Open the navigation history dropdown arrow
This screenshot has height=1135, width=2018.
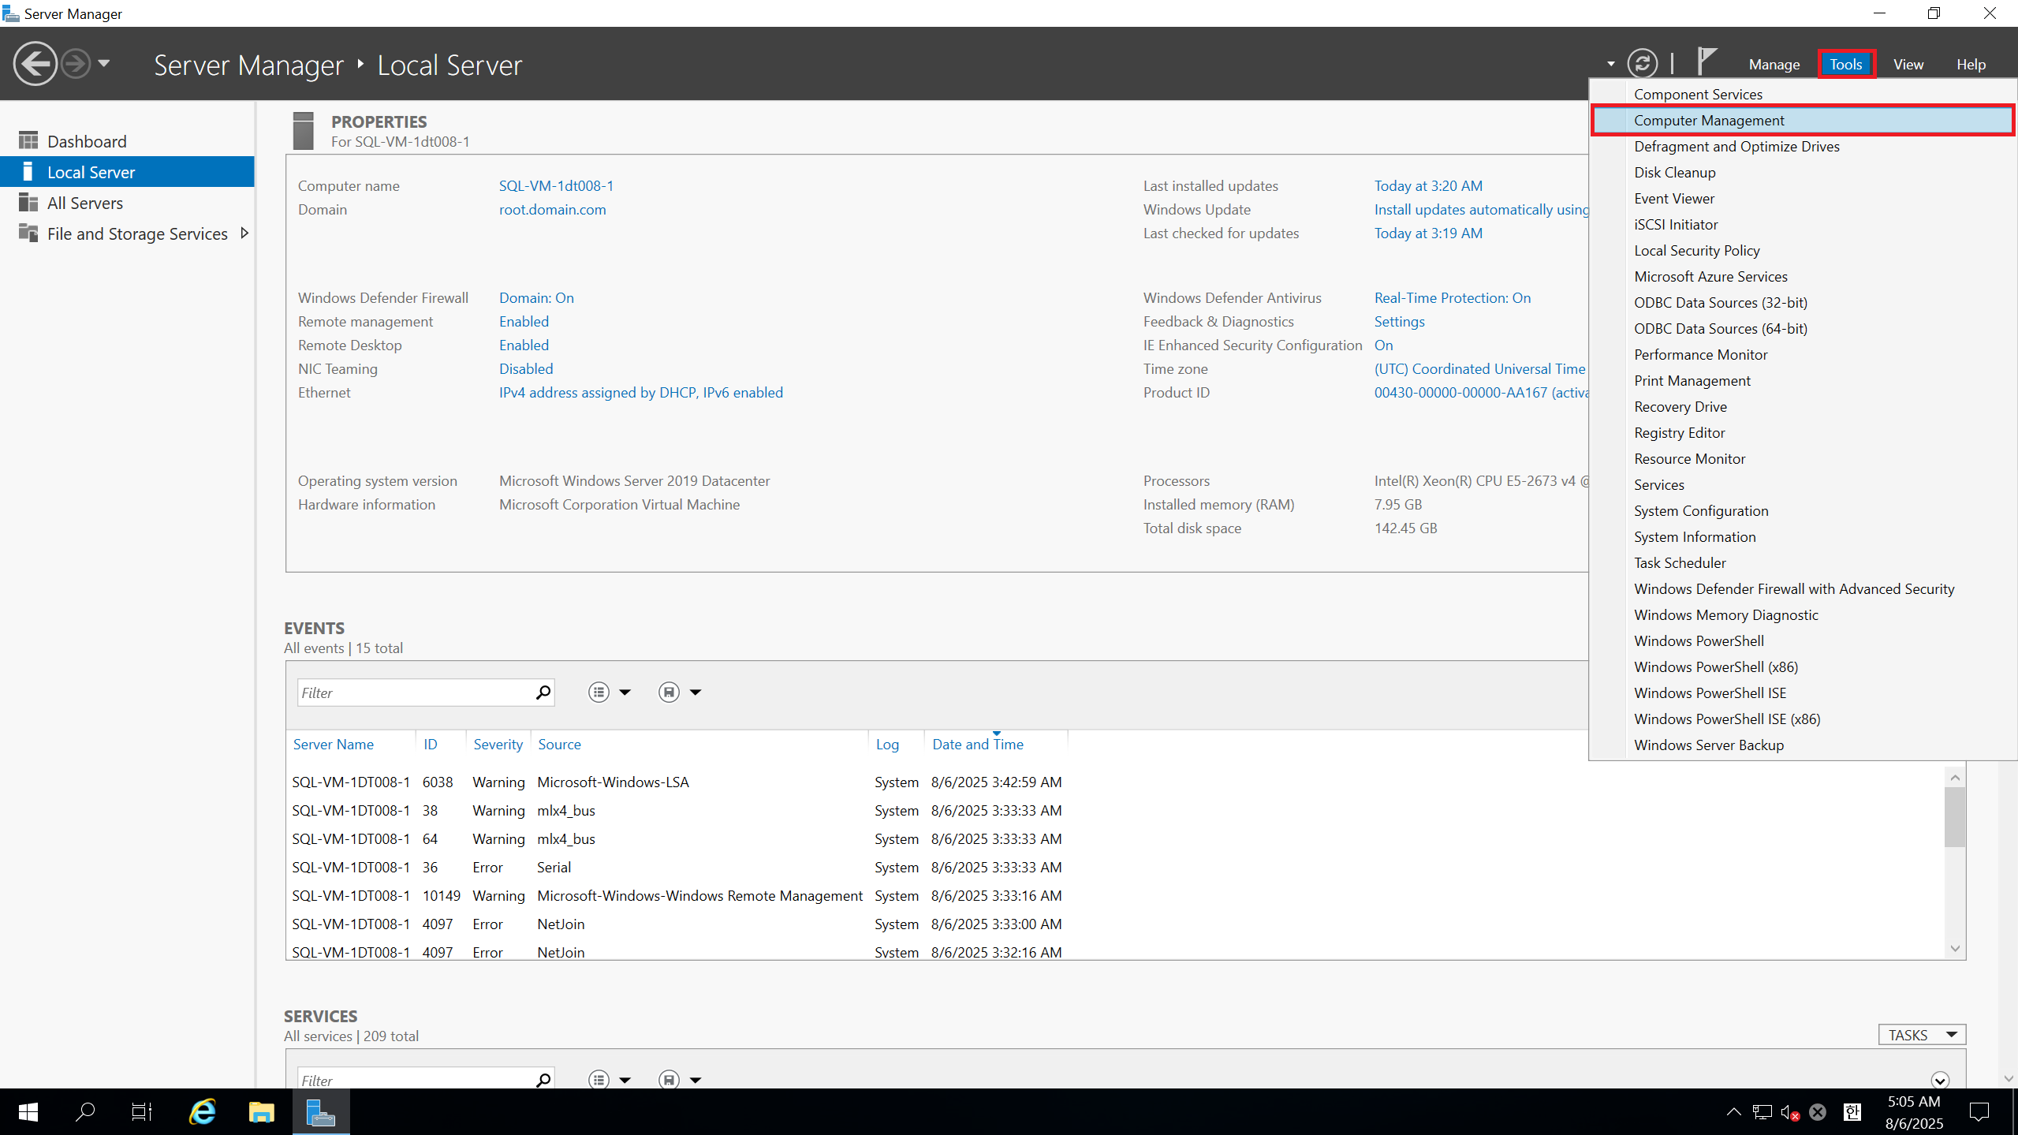[x=104, y=64]
